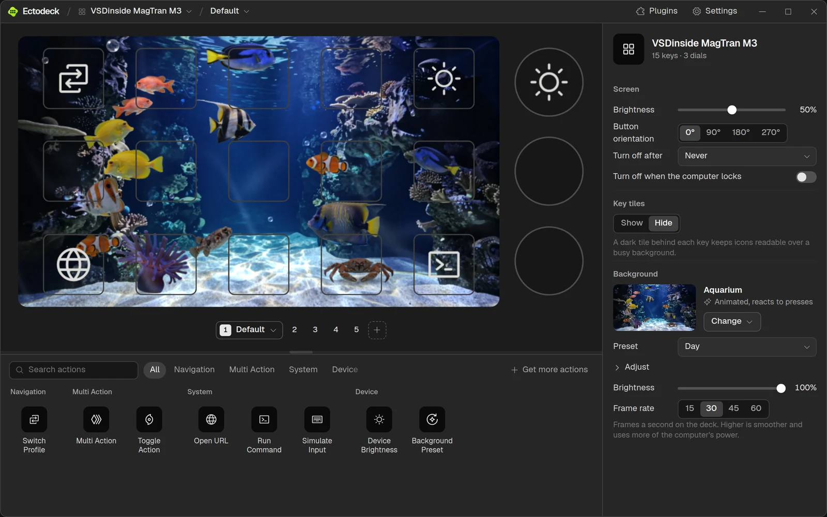This screenshot has width=827, height=517.
Task: Switch to the System actions tab
Action: 303,370
